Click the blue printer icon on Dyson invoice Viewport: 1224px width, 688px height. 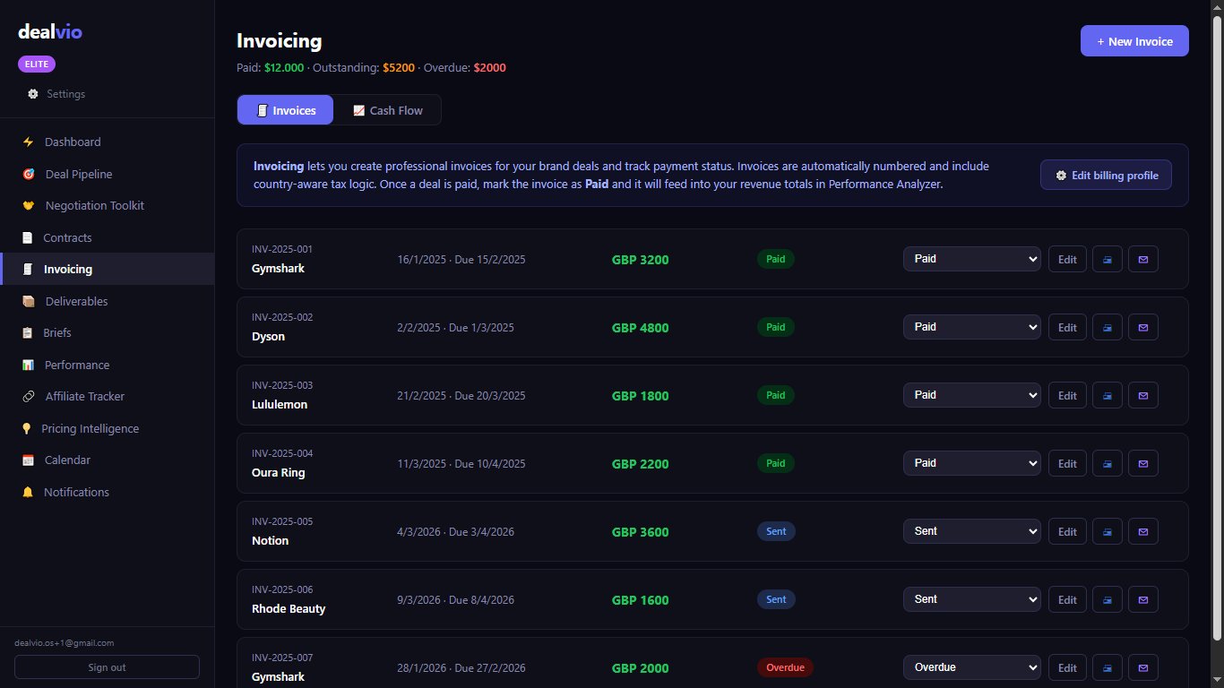(x=1108, y=328)
